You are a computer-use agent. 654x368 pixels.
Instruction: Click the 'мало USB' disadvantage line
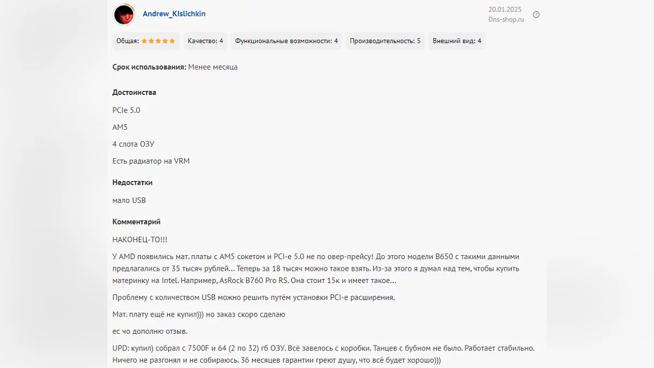(129, 200)
